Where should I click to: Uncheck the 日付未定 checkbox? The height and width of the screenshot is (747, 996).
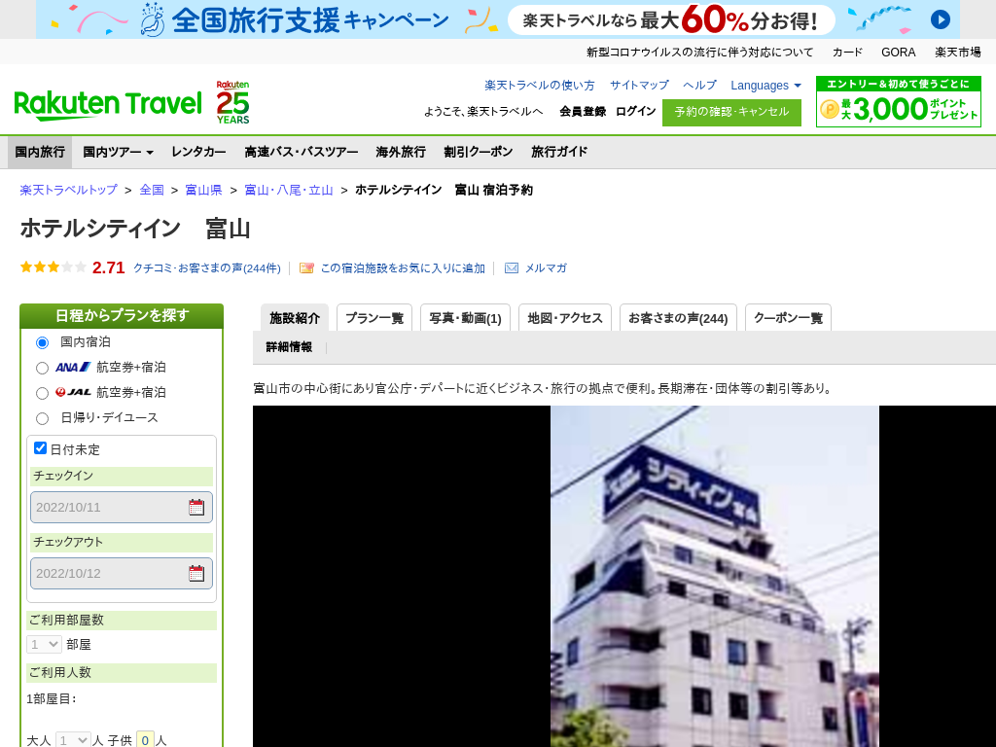point(40,447)
